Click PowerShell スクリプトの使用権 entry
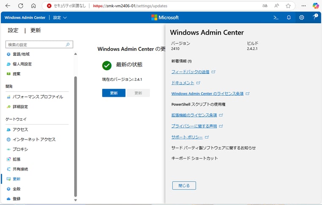The height and width of the screenshot is (205, 322). click(198, 104)
